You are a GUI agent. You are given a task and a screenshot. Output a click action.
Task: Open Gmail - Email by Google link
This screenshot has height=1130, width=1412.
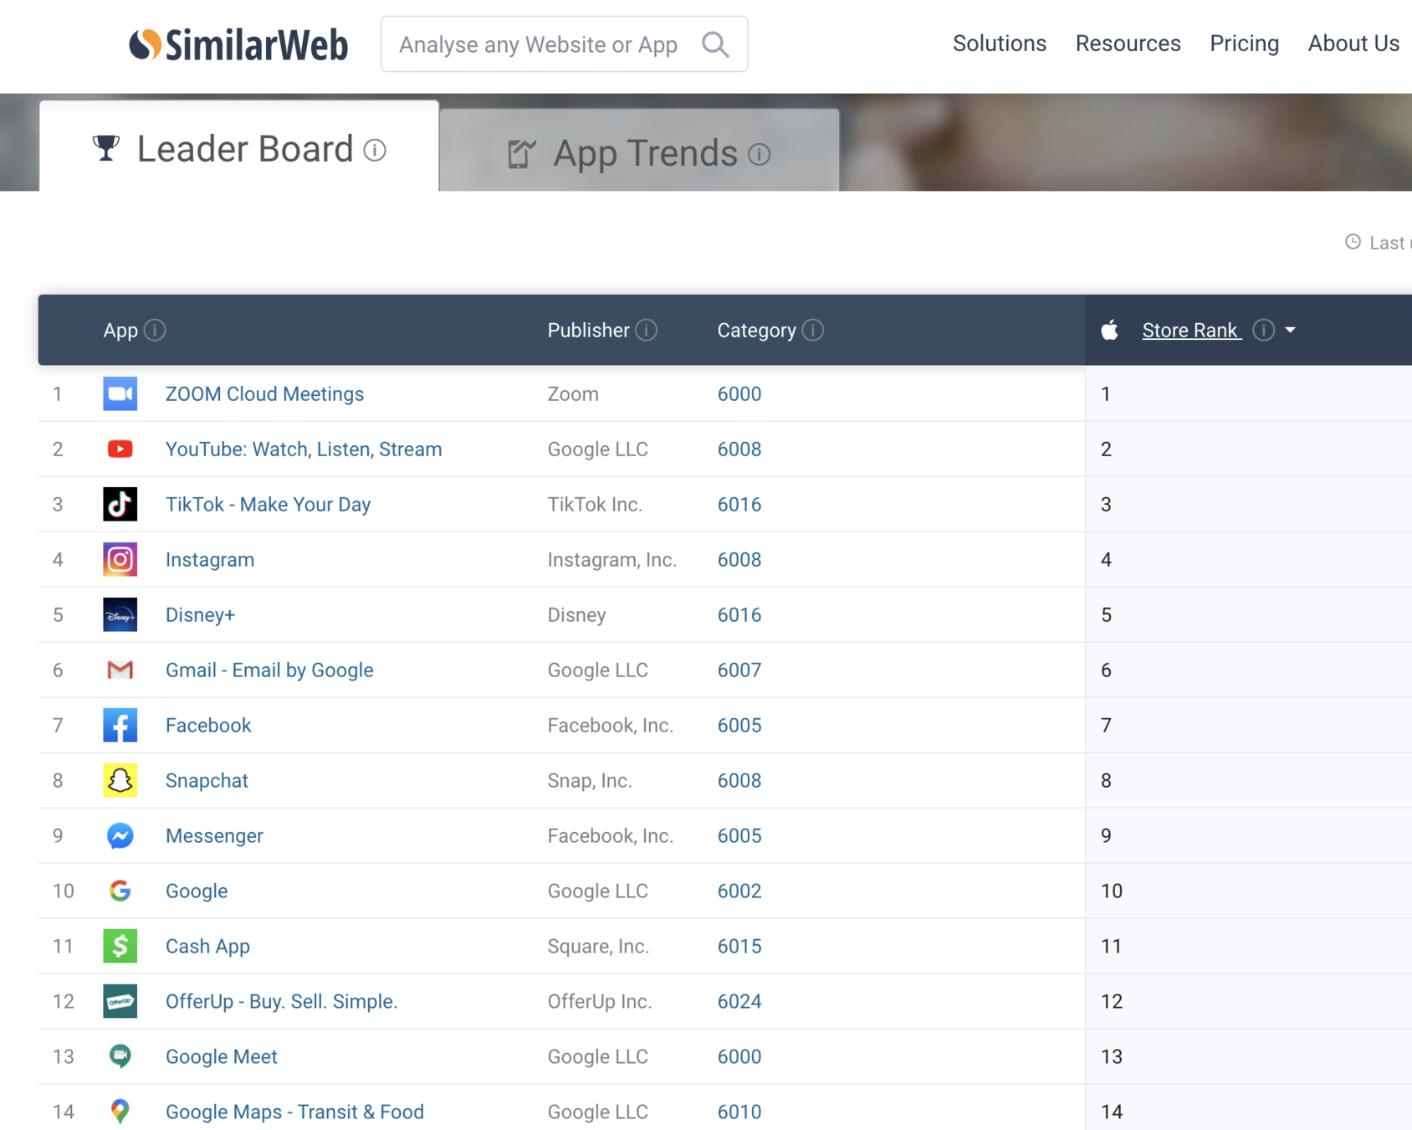269,670
